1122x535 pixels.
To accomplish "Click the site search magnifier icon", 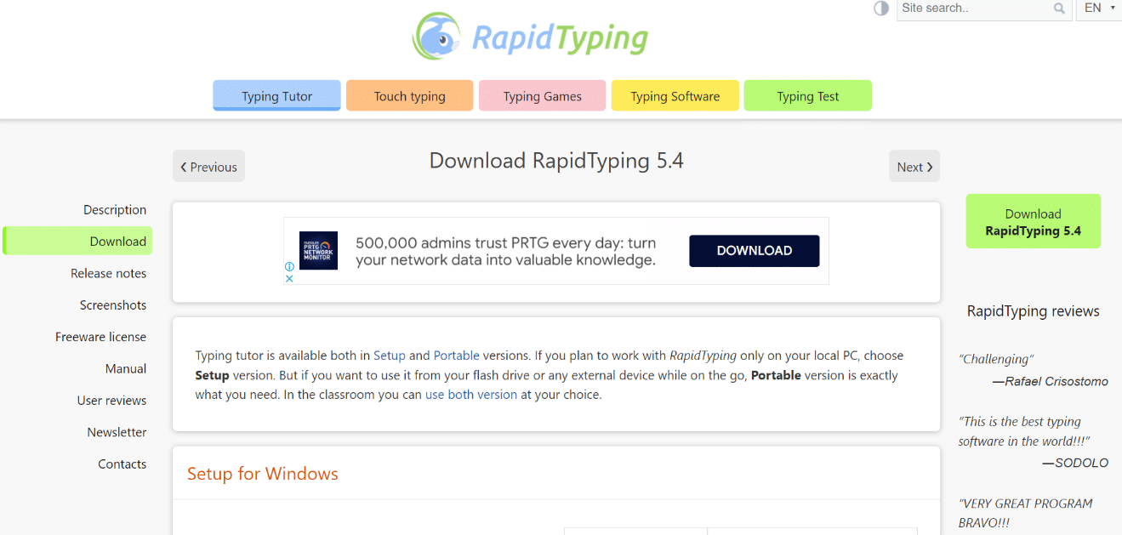I will click(x=1059, y=9).
